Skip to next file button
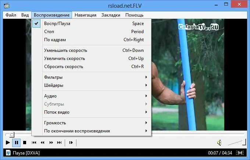 [x=59, y=142]
